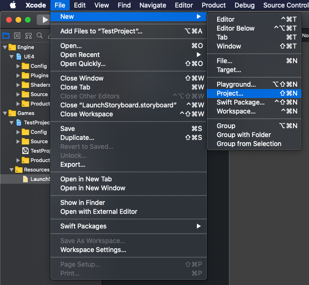309x285 pixels.
Task: Open the Apple menu
Action: (13, 5)
